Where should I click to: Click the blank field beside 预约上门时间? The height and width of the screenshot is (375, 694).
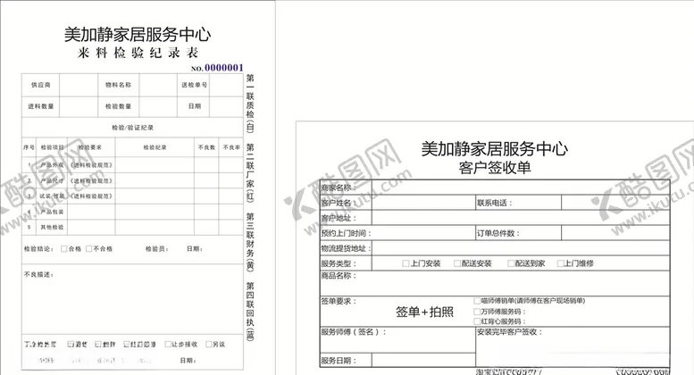[423, 233]
